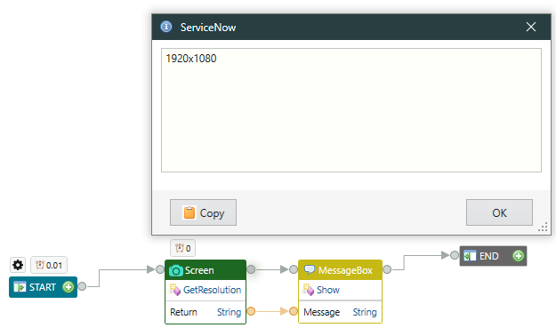Click the END node input connector port
The height and width of the screenshot is (328, 556).
point(455,255)
